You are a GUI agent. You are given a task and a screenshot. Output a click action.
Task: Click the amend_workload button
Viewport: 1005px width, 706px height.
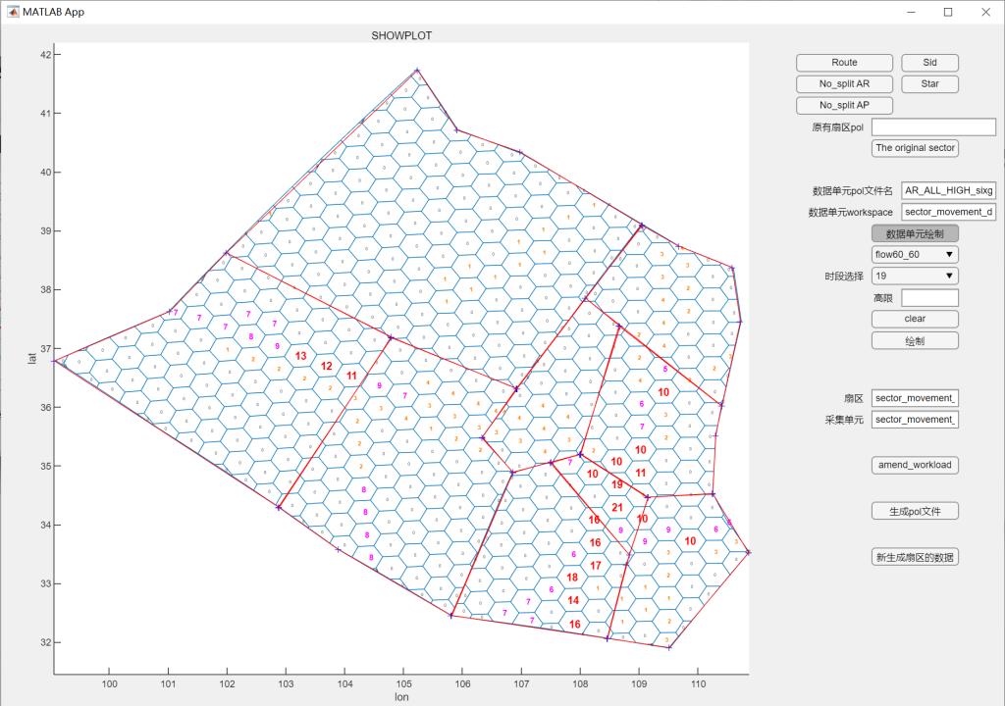[915, 465]
